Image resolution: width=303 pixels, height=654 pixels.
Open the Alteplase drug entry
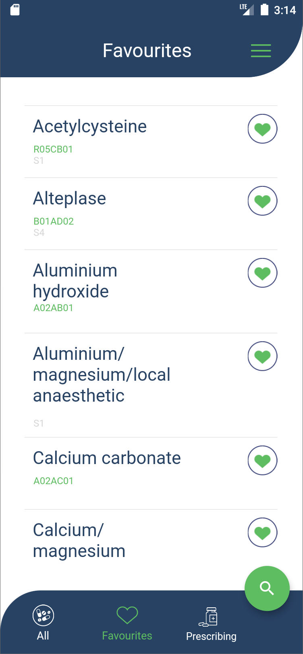click(70, 198)
